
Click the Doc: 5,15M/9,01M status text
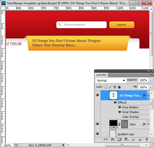pos(40,145)
